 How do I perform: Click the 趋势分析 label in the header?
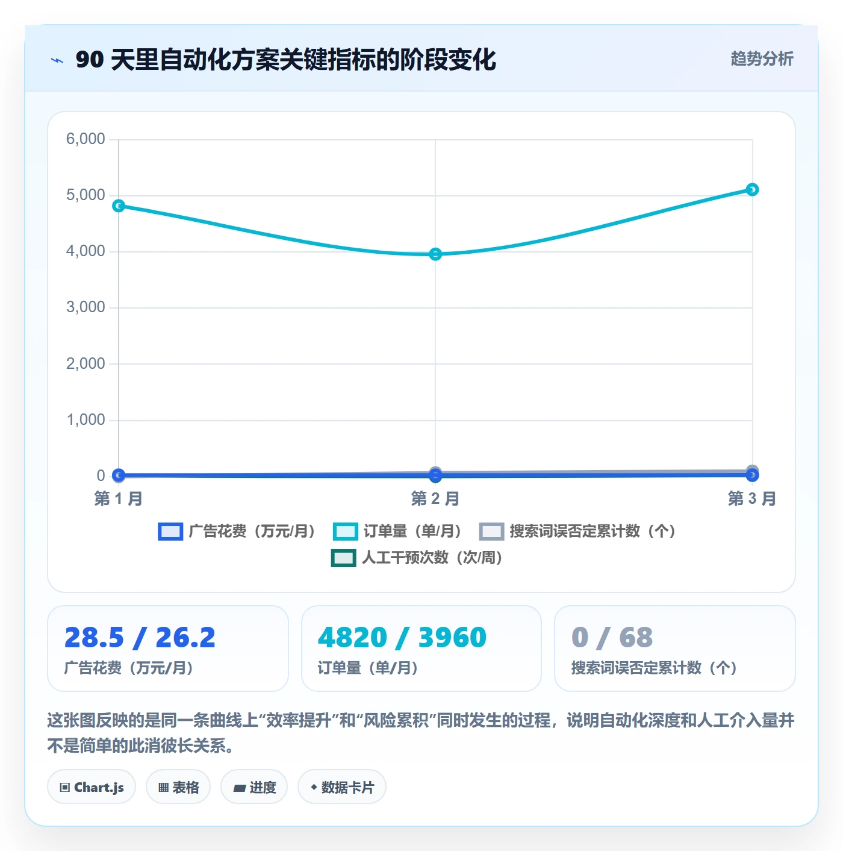click(762, 58)
